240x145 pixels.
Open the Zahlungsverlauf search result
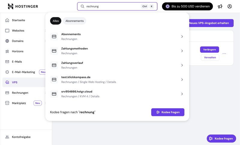[x=117, y=65]
